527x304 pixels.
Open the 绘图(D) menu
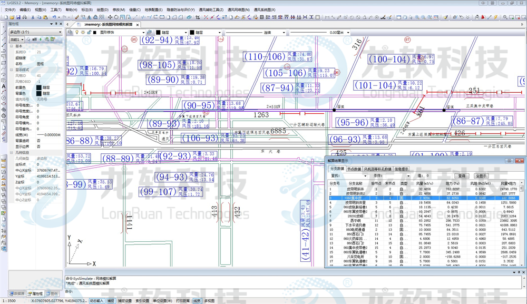[103, 9]
